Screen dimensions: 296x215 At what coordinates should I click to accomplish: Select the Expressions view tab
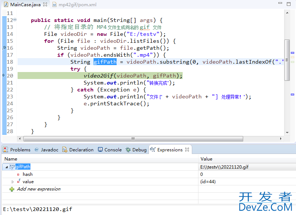(170, 150)
